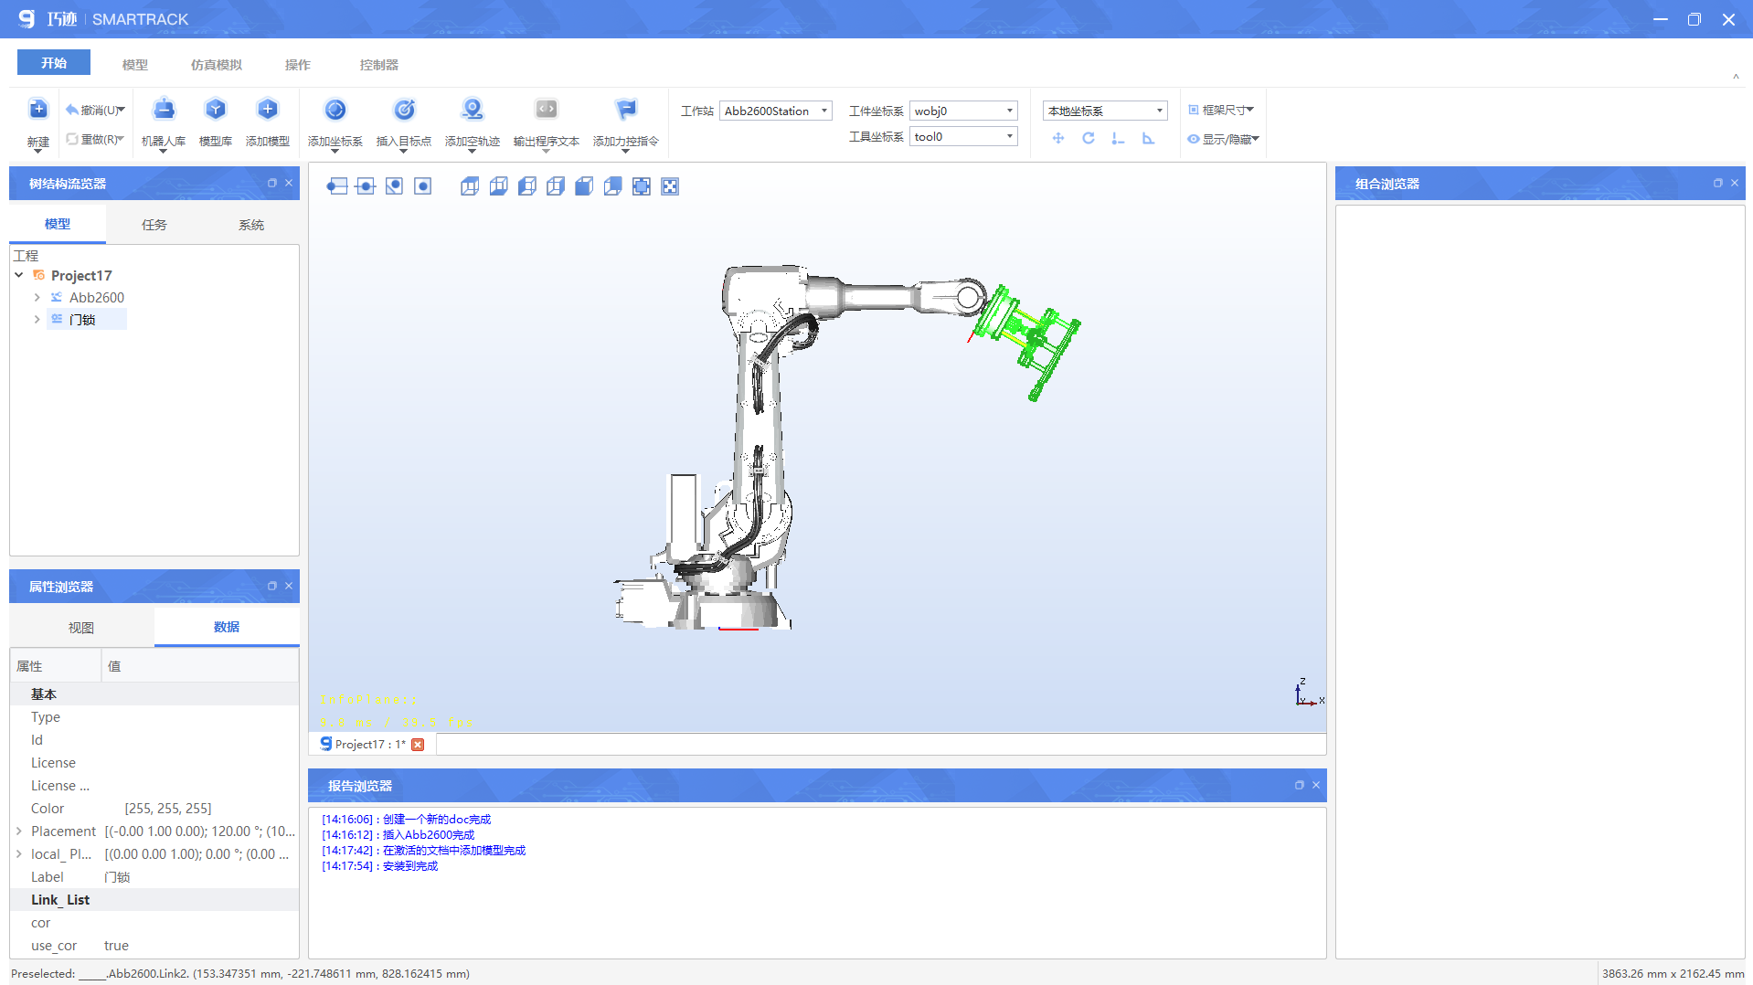Open the 工作站 Abb2600Station dropdown

pyautogui.click(x=775, y=111)
